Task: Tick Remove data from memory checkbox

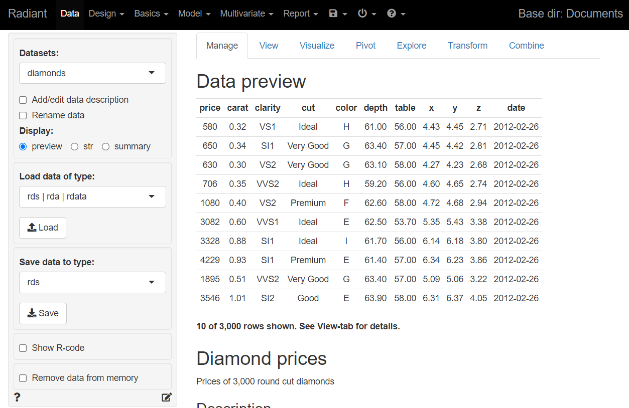Action: coord(23,378)
